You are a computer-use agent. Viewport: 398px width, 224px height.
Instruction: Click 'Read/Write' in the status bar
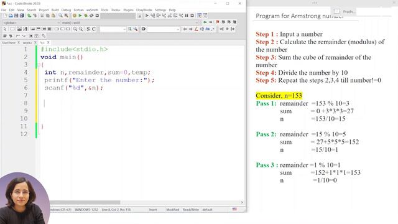[191, 210]
